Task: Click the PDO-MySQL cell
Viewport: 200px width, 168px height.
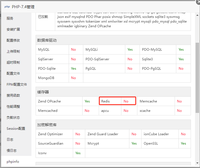Action: click(158, 50)
